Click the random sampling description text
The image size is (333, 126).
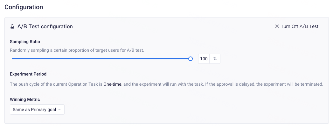coord(77,50)
